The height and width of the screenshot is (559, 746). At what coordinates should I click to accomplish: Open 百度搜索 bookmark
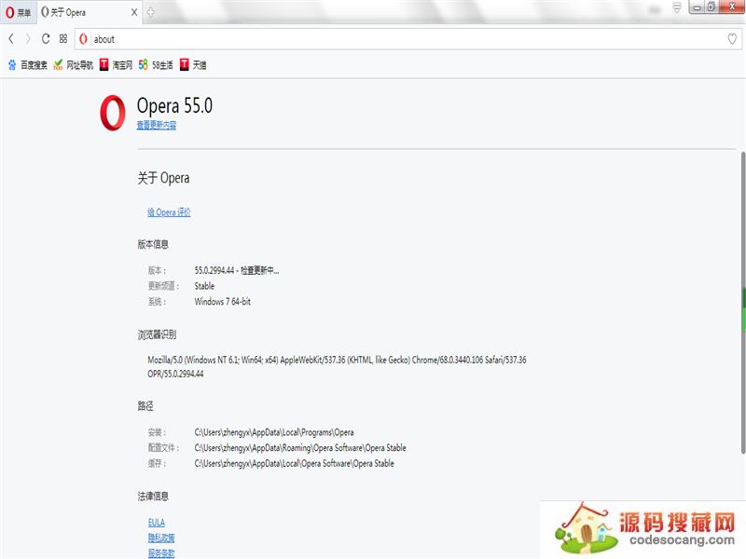tap(28, 65)
